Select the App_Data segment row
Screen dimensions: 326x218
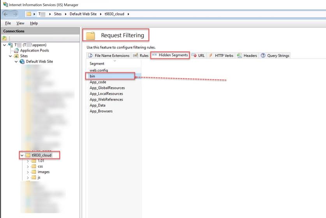[x=97, y=105]
